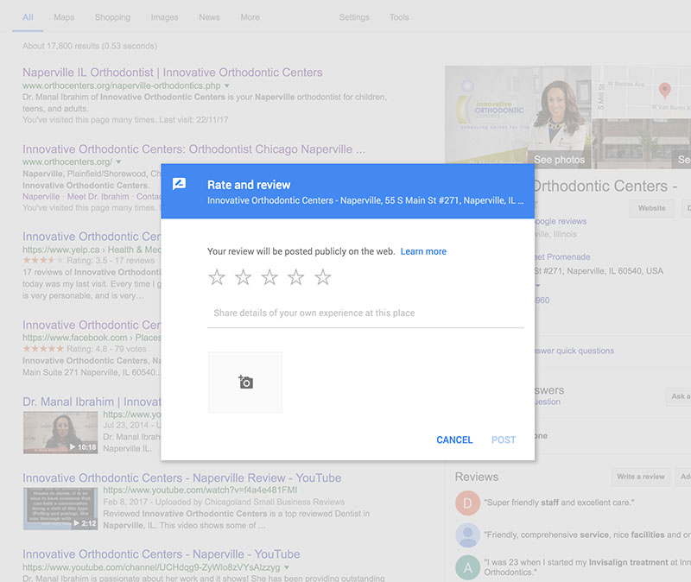Play the 2:12 video thumbnail
The height and width of the screenshot is (582, 691).
(x=60, y=509)
